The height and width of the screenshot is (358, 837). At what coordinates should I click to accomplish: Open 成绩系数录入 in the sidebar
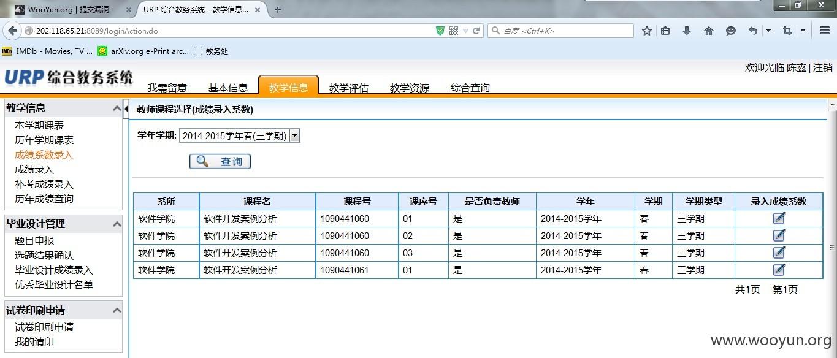[44, 155]
